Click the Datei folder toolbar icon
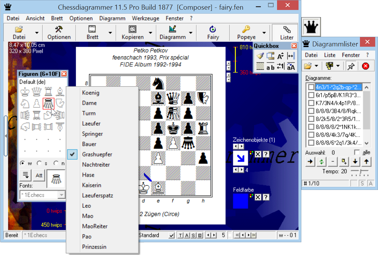This screenshot has width=378, height=255. coord(19,29)
